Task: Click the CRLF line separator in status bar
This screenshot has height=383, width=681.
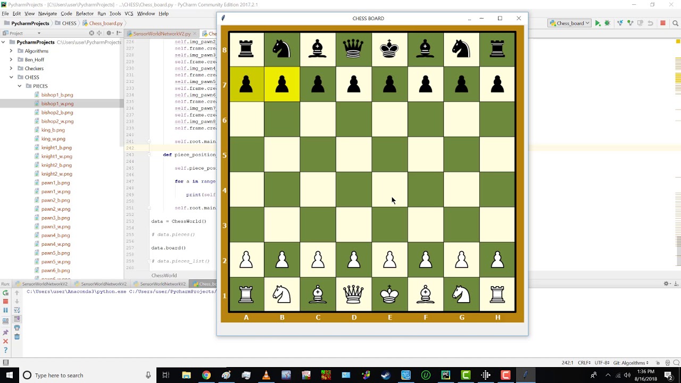Action: click(x=584, y=363)
